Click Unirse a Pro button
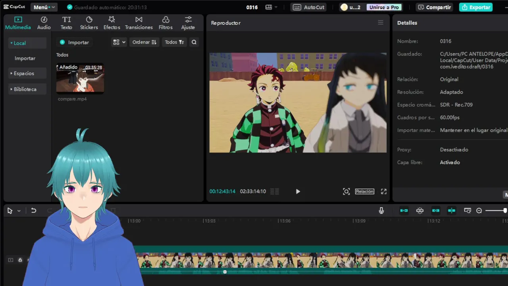The height and width of the screenshot is (286, 508). [x=384, y=7]
